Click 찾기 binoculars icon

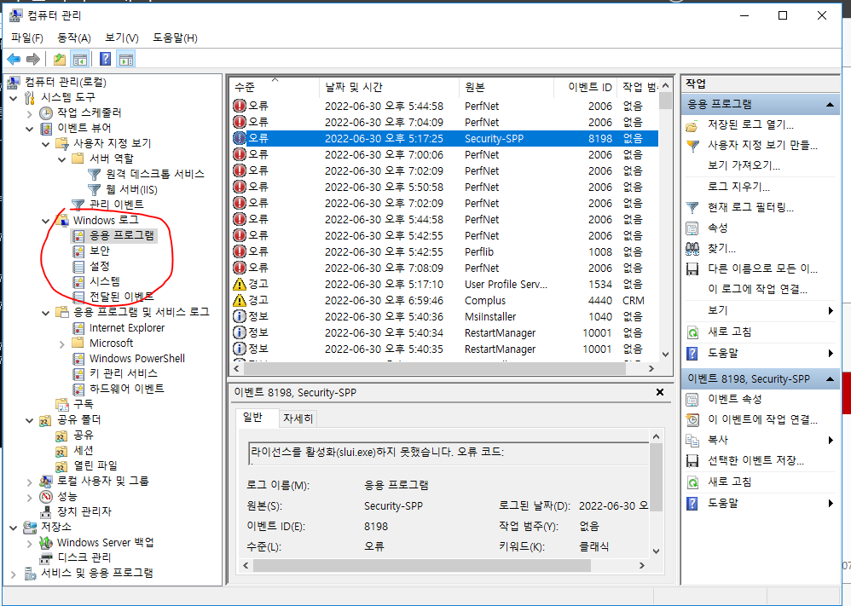click(692, 249)
